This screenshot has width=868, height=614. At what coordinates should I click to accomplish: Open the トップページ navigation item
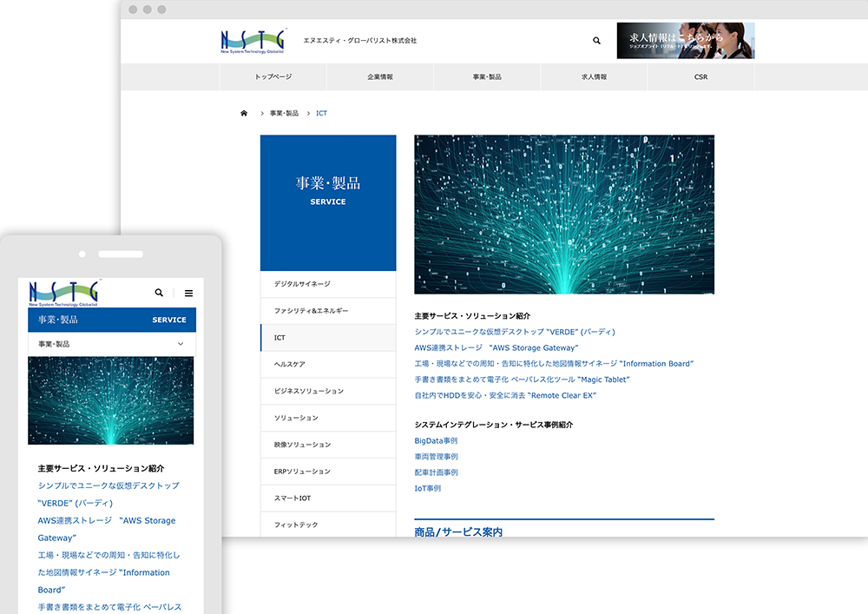(x=273, y=77)
